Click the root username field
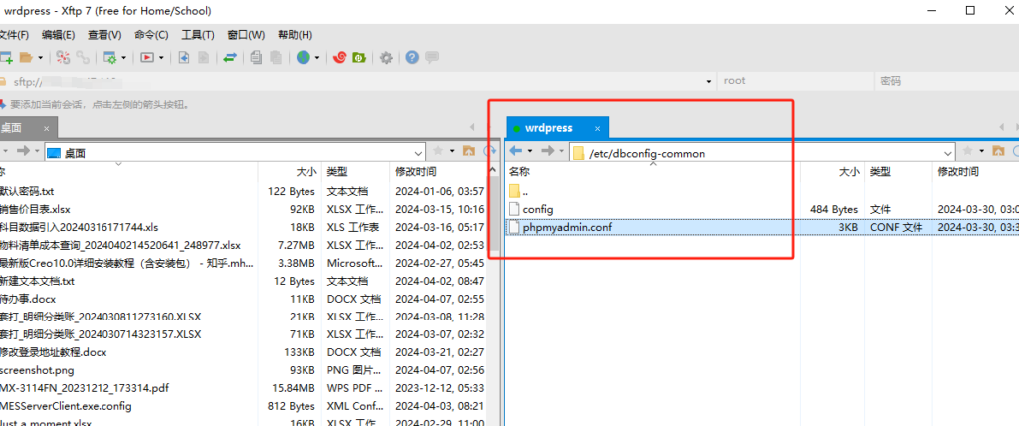This screenshot has height=426, width=1019. coord(795,82)
